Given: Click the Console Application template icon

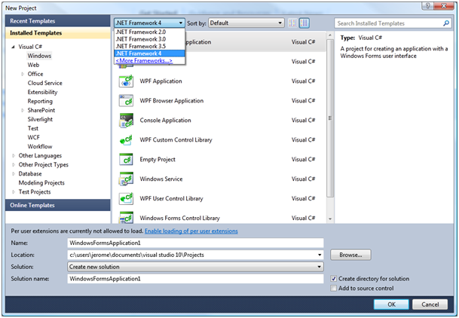Looking at the screenshot, I should pyautogui.click(x=126, y=121).
